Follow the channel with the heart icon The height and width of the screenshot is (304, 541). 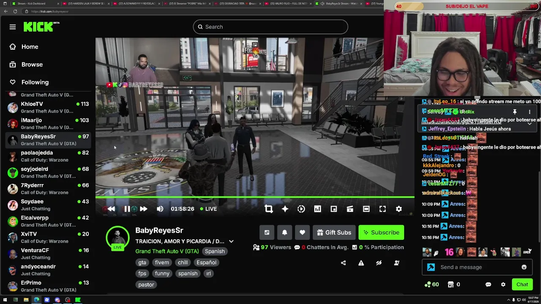point(302,233)
